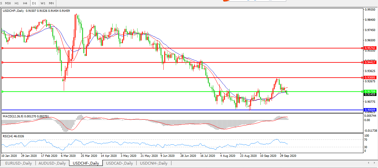Click left handle of the green horizontal line
Viewport: 378px width, 168px height.
[x=2, y=91]
